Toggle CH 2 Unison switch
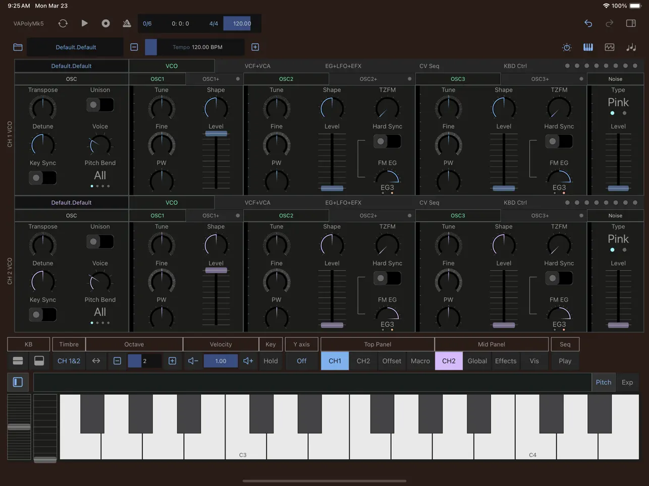 tap(100, 242)
